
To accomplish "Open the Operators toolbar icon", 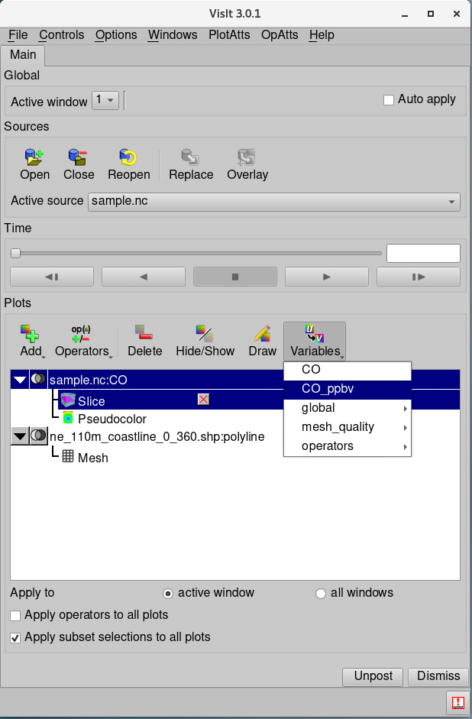I will 82,334.
